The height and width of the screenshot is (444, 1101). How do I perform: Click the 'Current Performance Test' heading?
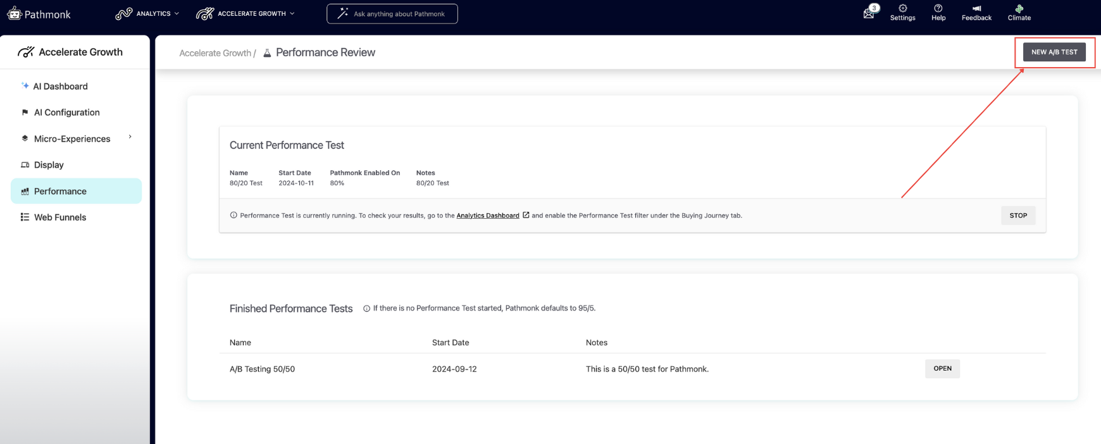287,145
